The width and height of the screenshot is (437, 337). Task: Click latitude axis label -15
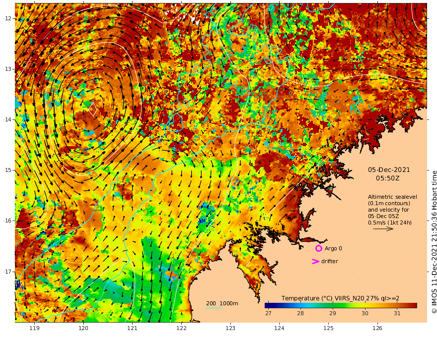coord(7,170)
